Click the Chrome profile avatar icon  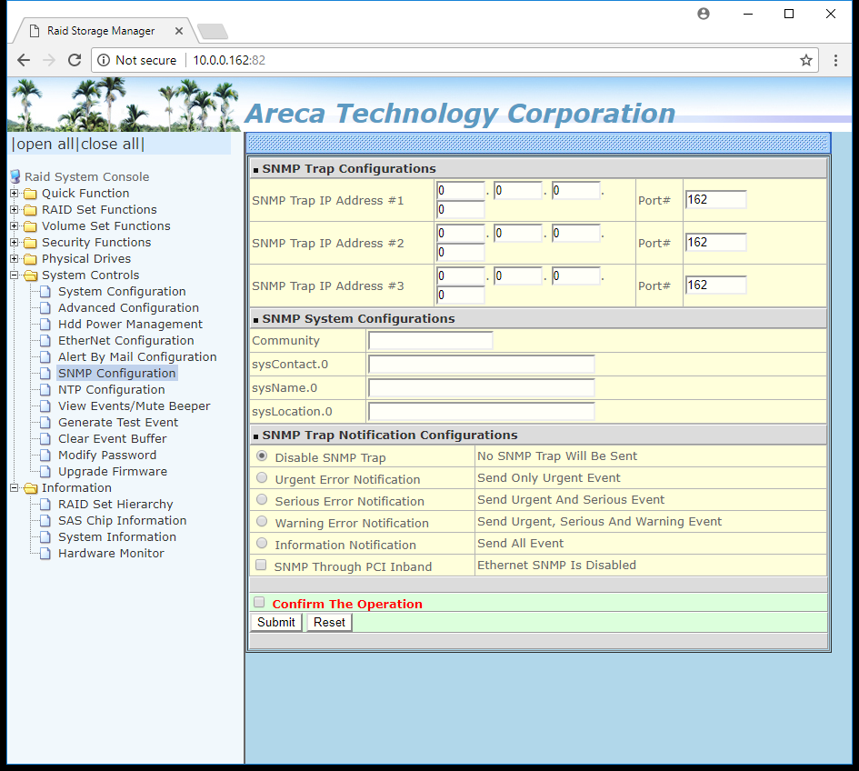click(x=704, y=14)
